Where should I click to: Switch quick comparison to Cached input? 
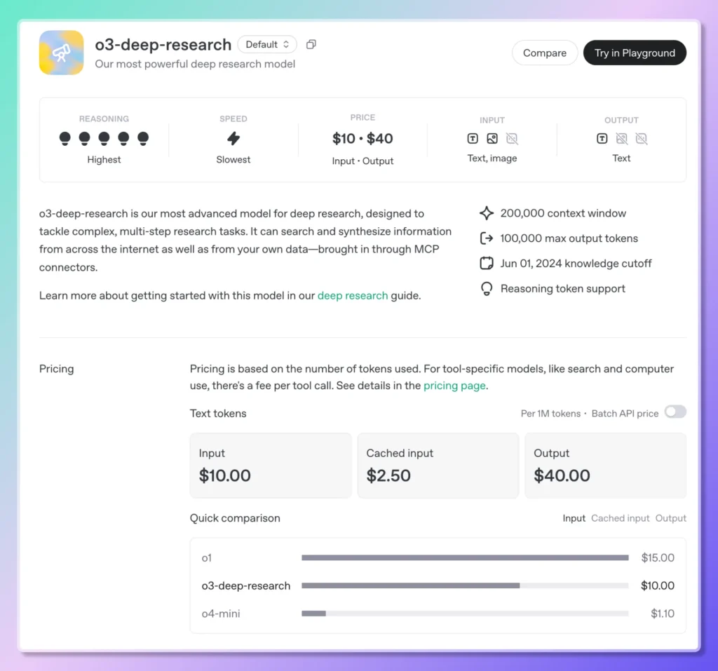tap(620, 518)
